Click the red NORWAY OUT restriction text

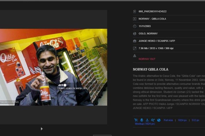pos(147,59)
